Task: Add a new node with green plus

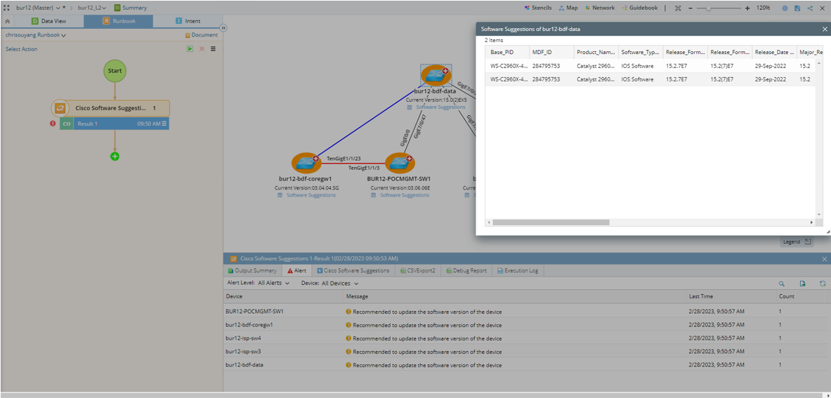Action: 115,156
